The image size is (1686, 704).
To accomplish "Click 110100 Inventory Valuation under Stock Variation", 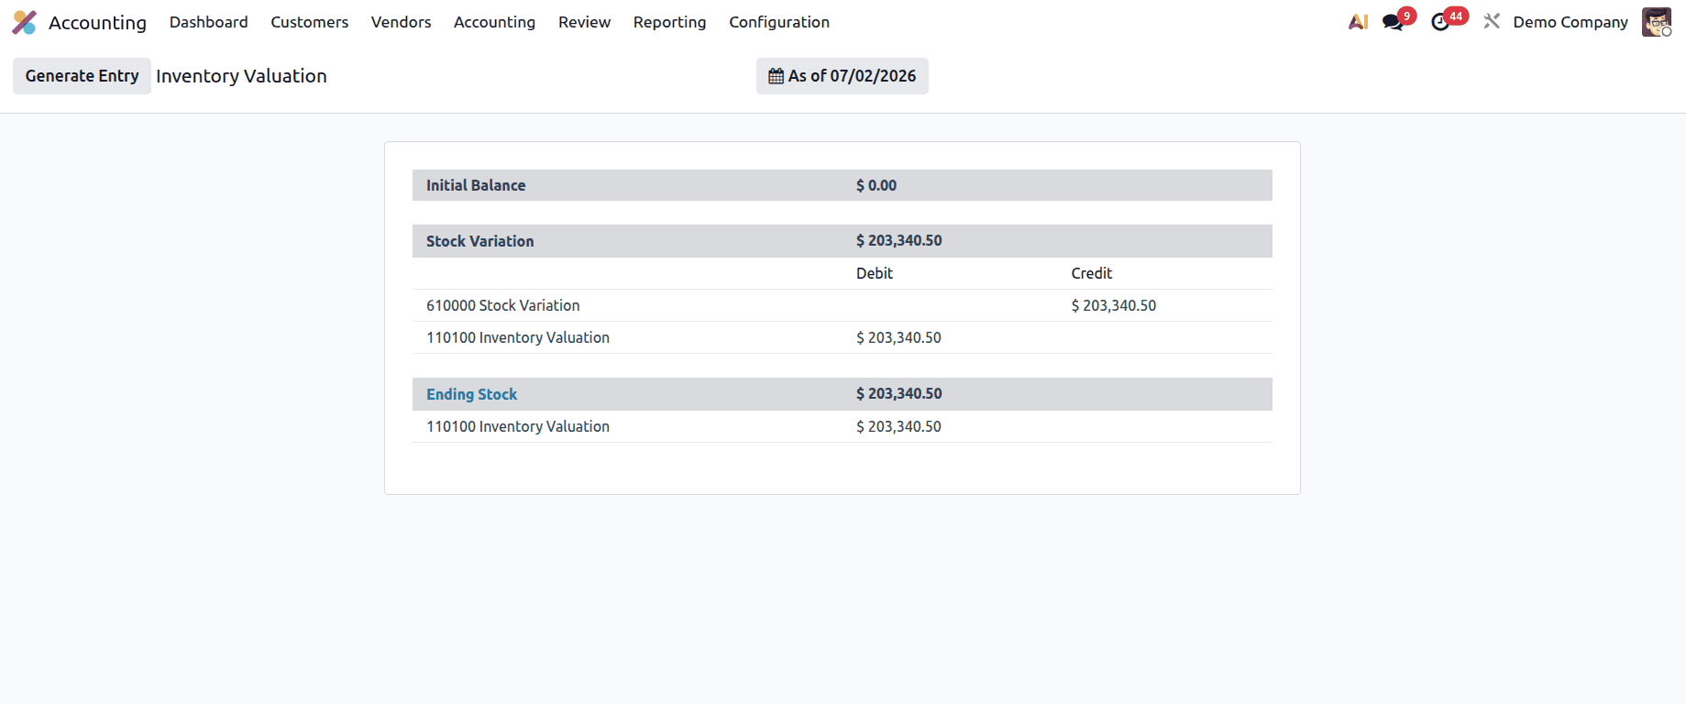I will click(x=518, y=337).
